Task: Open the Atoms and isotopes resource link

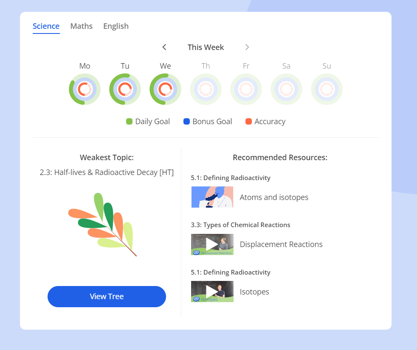Action: [274, 197]
